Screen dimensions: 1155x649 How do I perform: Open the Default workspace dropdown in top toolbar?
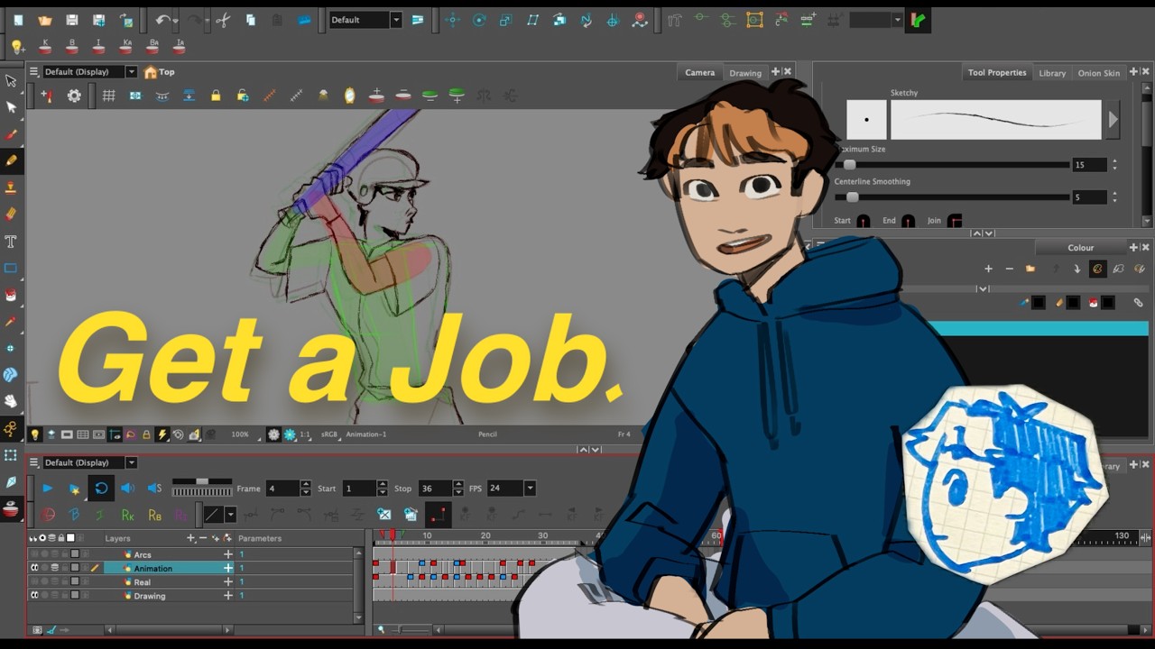coord(395,20)
